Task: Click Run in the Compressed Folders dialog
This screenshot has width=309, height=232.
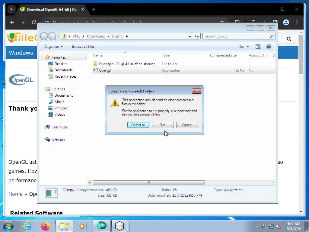Action: (163, 125)
